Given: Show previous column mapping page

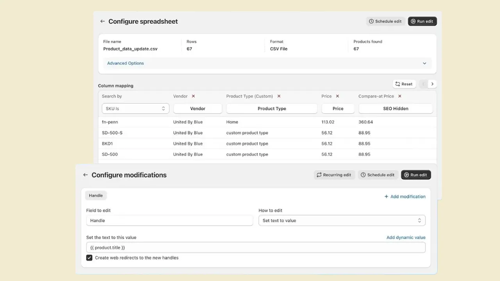Looking at the screenshot, I should [423, 84].
